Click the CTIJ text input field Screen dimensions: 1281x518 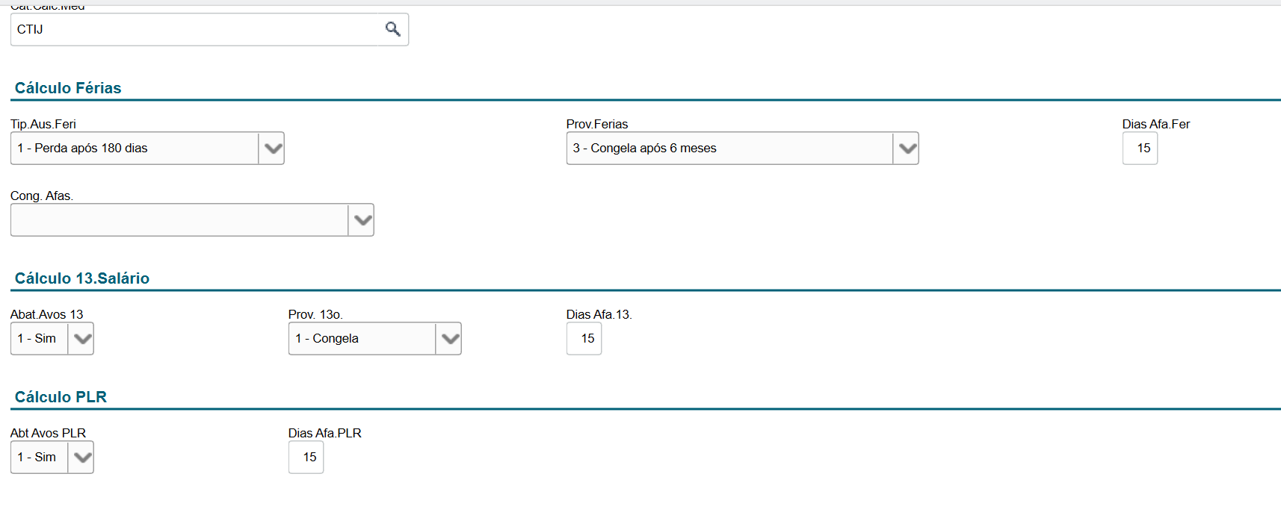[x=194, y=29]
